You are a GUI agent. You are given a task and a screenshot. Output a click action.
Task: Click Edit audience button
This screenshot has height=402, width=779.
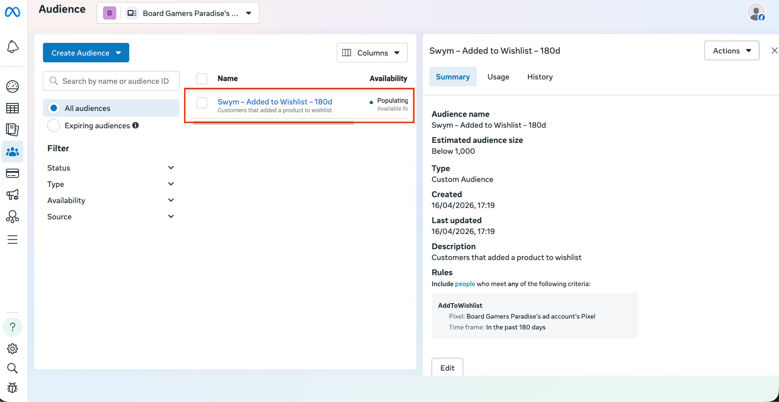click(x=447, y=367)
